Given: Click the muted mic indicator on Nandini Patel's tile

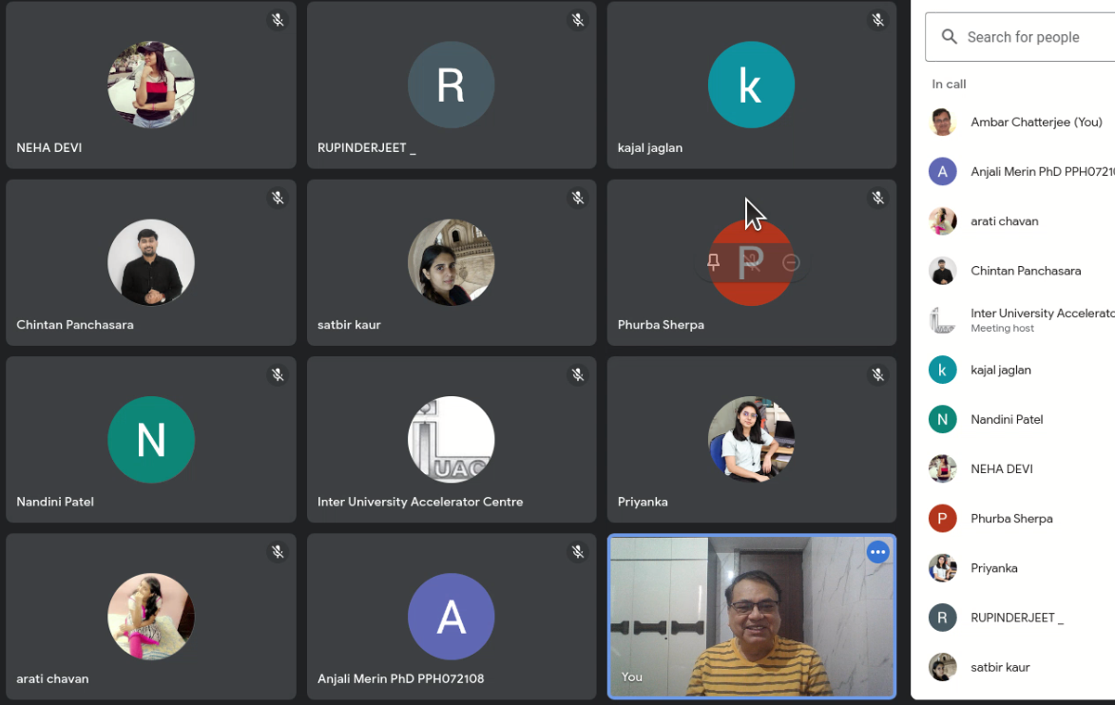Looking at the screenshot, I should click(278, 374).
